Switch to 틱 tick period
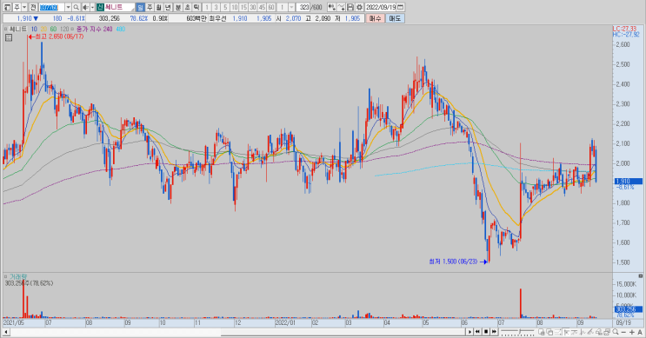Viewport: 646px width, 338px height. 196,8
